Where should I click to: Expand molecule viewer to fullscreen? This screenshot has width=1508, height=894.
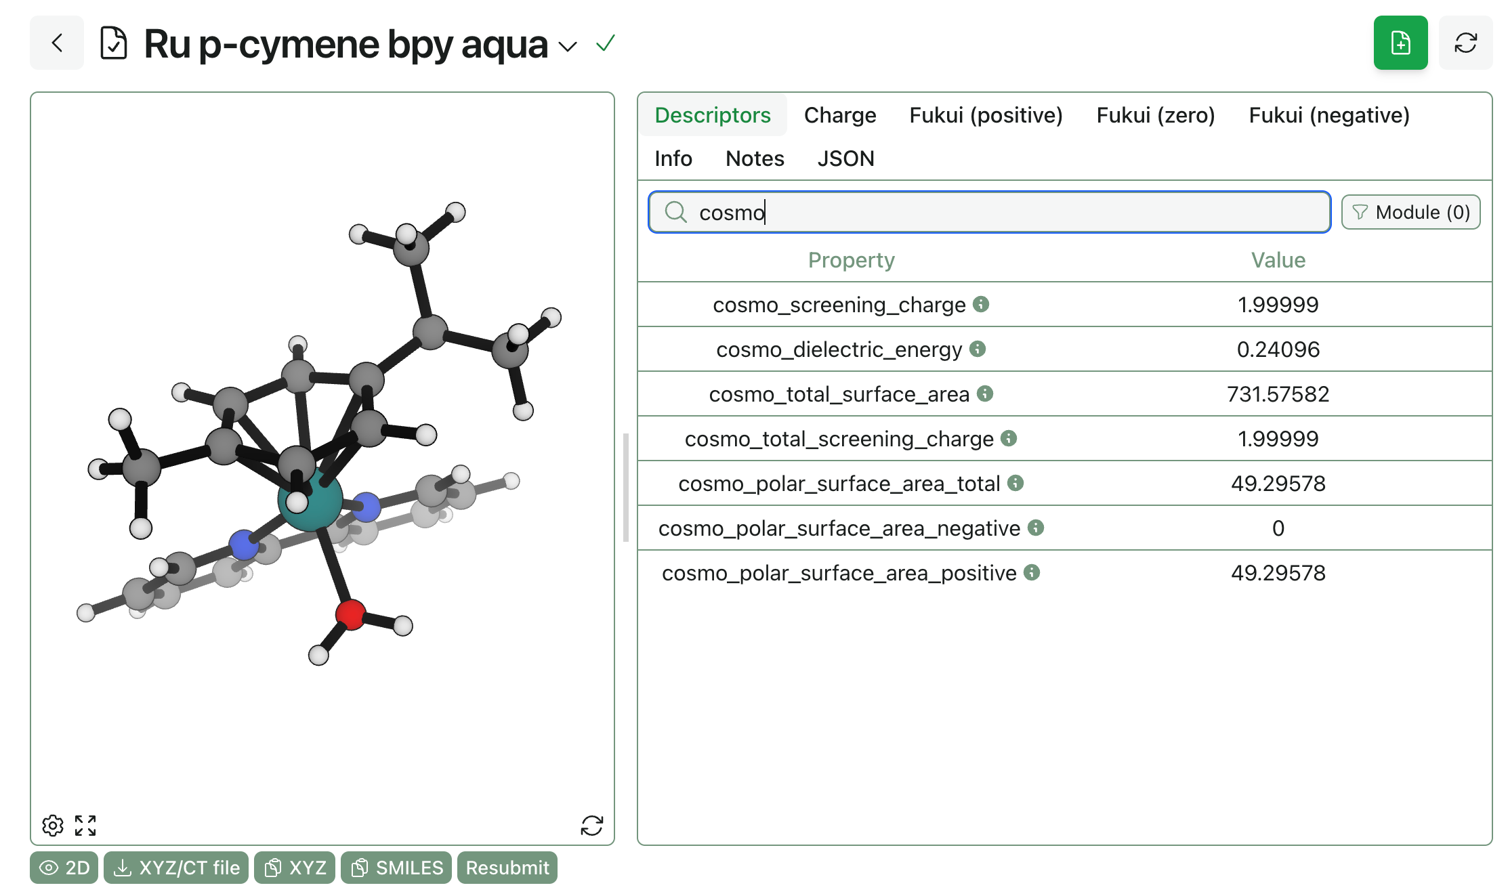pos(85,825)
